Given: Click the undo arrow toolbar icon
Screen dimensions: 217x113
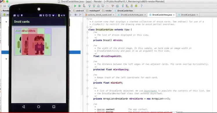Looking at the screenshot, I should pos(107,6).
